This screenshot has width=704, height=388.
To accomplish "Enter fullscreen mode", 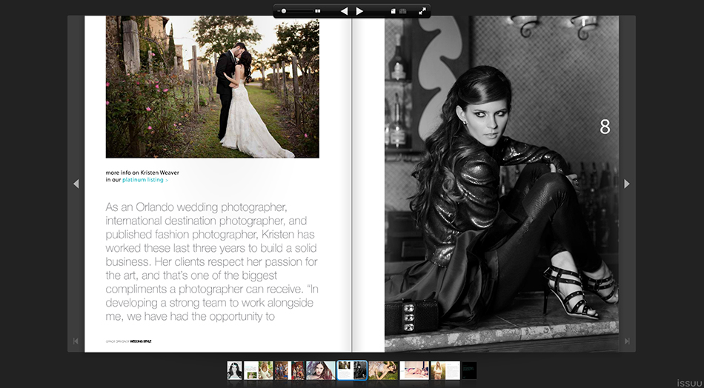I will [x=422, y=11].
